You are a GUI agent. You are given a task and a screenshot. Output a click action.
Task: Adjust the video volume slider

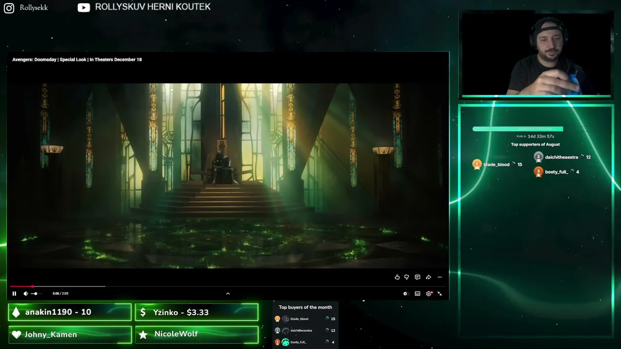(36, 293)
